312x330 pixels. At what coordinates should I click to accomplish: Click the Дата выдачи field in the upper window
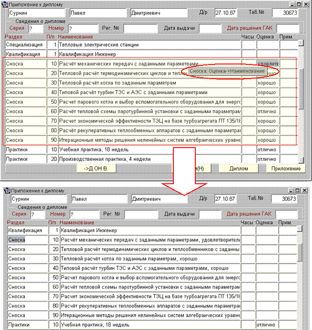[210, 28]
